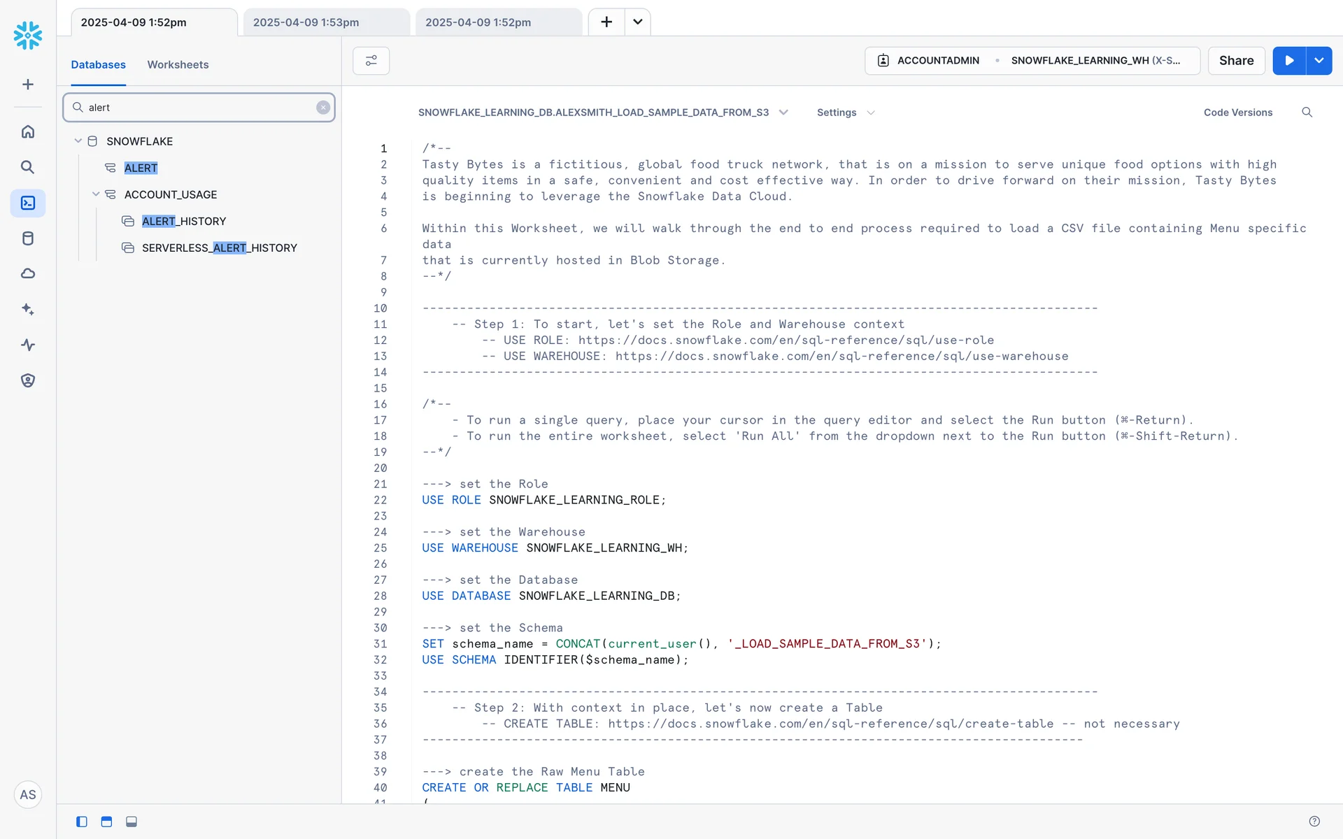The width and height of the screenshot is (1343, 839).
Task: Open the Monitoring activity pulse icon
Action: tap(28, 345)
